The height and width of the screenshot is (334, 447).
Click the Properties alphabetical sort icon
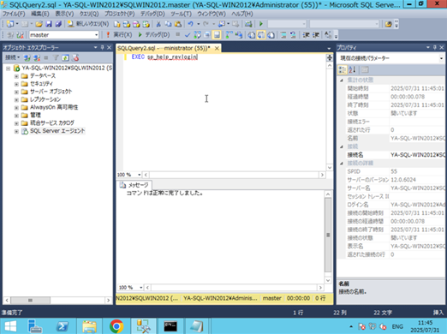tap(352, 69)
